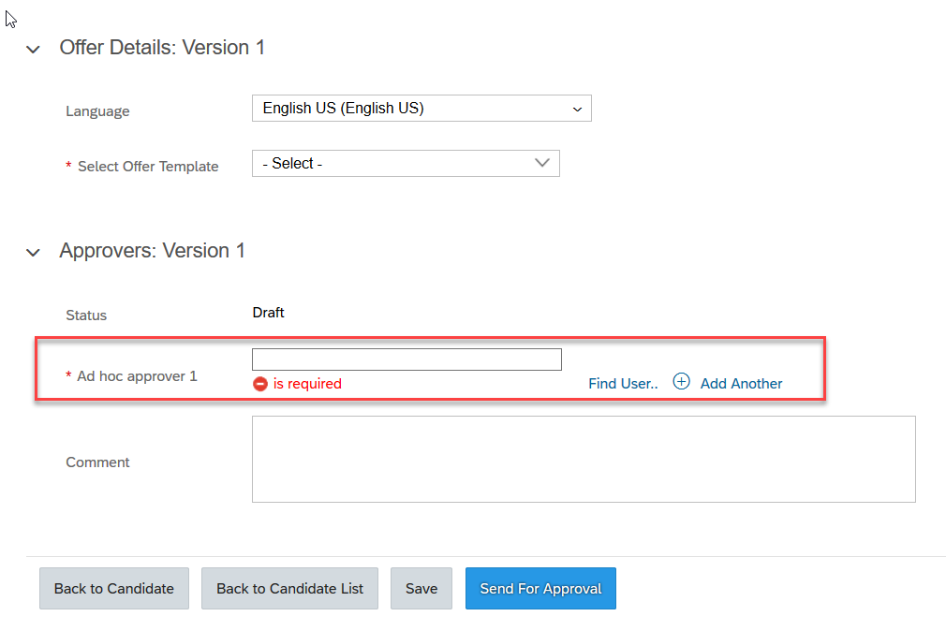This screenshot has width=946, height=631.
Task: Collapse the Offer Details: Version 1 section
Action: [x=33, y=49]
